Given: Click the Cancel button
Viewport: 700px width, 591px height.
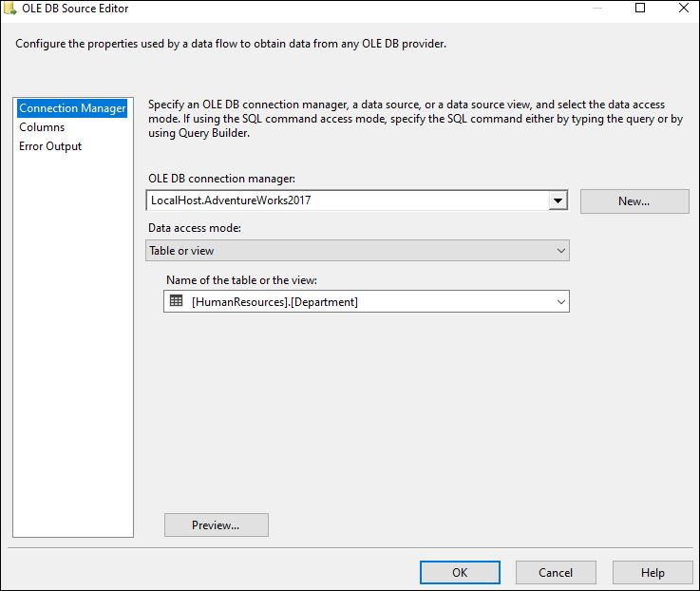Looking at the screenshot, I should (556, 573).
